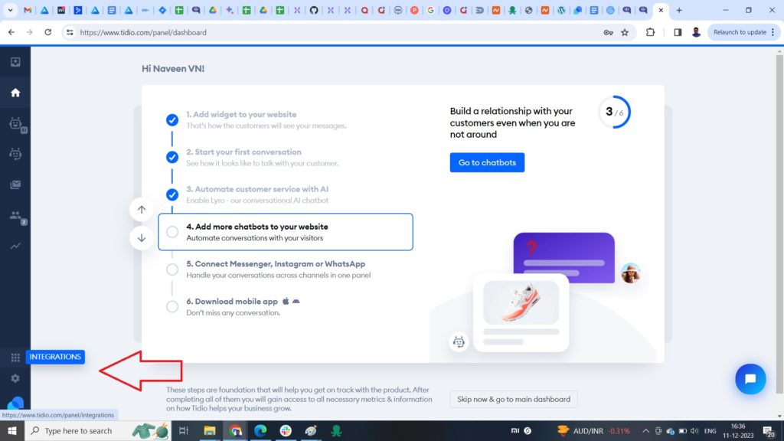
Task: Open step 1 Add widget to your website
Action: 241,114
